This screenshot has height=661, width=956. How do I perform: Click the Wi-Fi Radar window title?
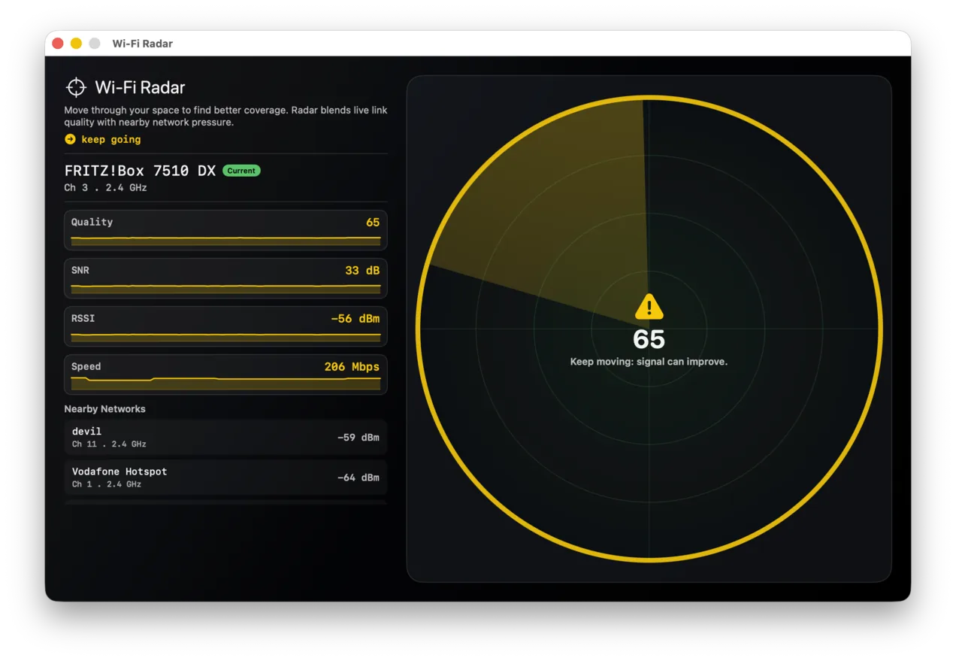point(143,44)
